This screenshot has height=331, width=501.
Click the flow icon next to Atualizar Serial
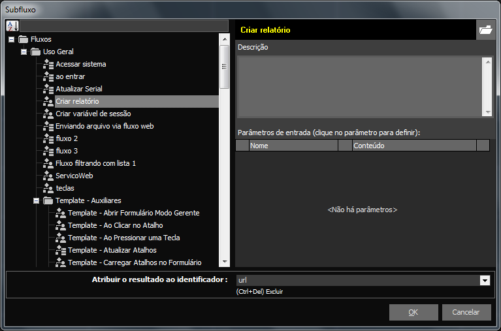tap(48, 89)
